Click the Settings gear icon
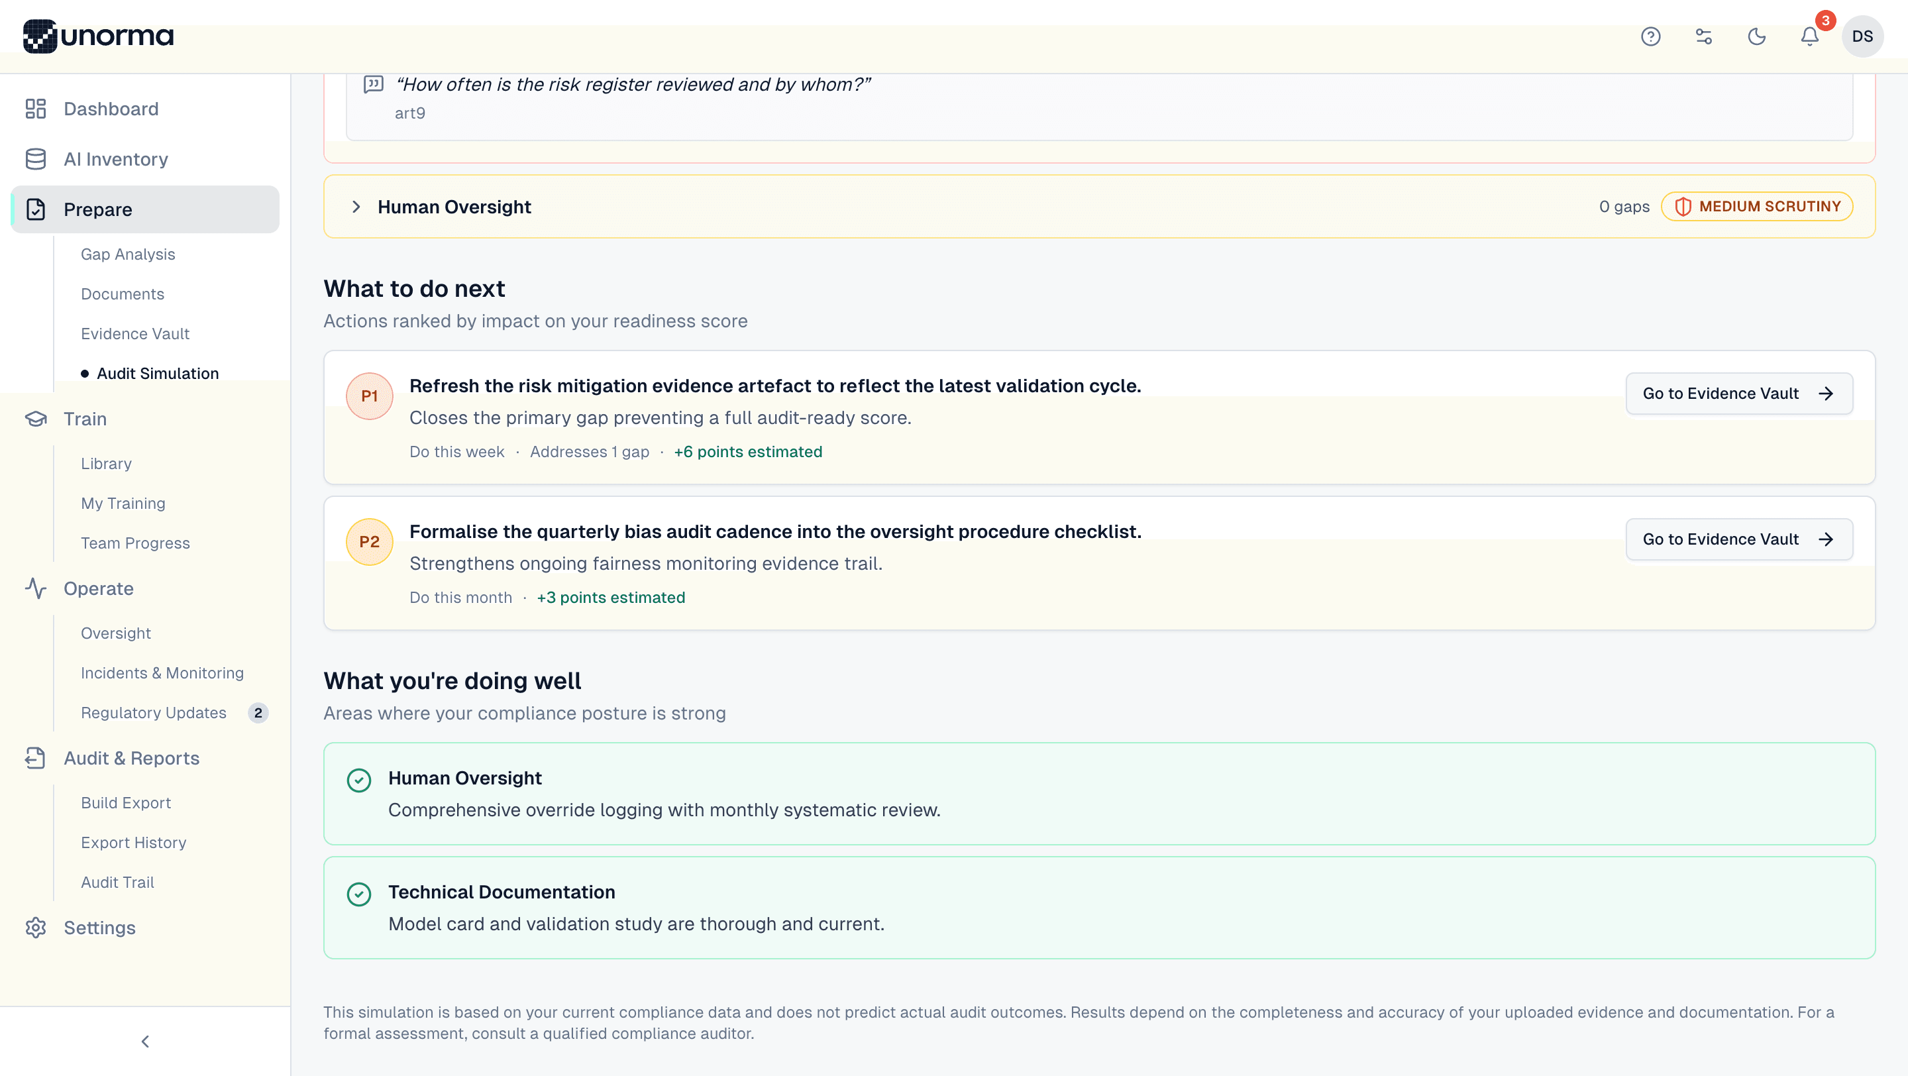This screenshot has height=1076, width=1908. click(x=36, y=928)
